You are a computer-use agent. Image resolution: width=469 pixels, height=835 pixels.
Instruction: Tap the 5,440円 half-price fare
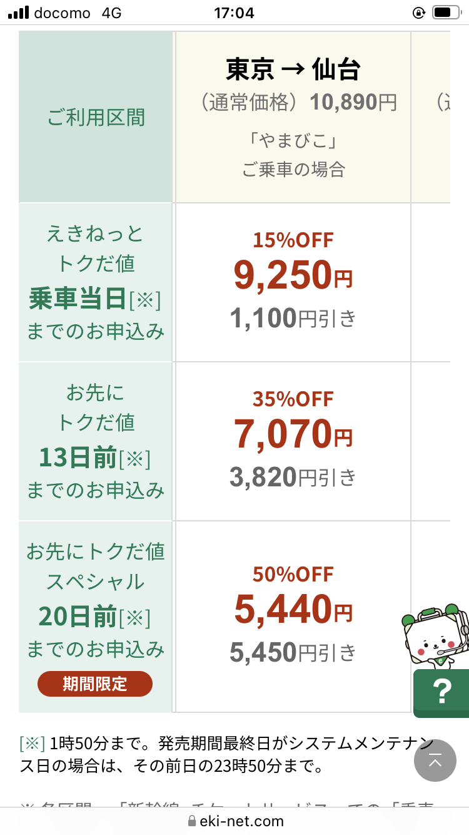(x=293, y=609)
